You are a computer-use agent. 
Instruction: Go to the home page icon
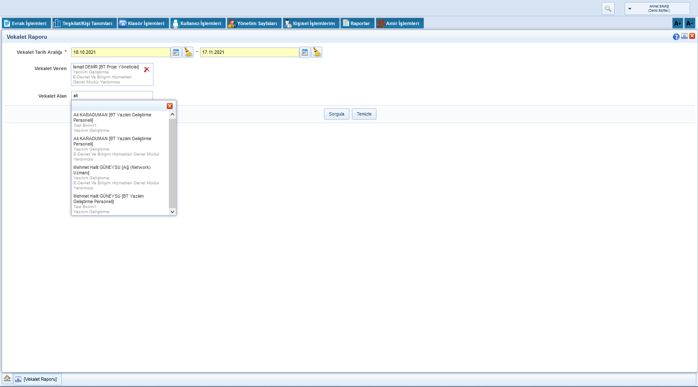(7, 379)
